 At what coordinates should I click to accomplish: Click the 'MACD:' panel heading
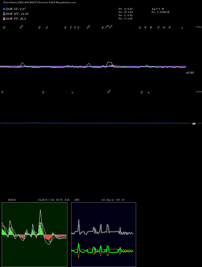pos(12,200)
